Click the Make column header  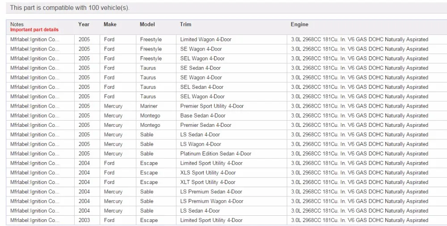coord(110,25)
